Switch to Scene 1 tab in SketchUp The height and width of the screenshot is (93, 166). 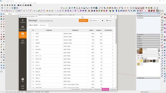pos(10,14)
